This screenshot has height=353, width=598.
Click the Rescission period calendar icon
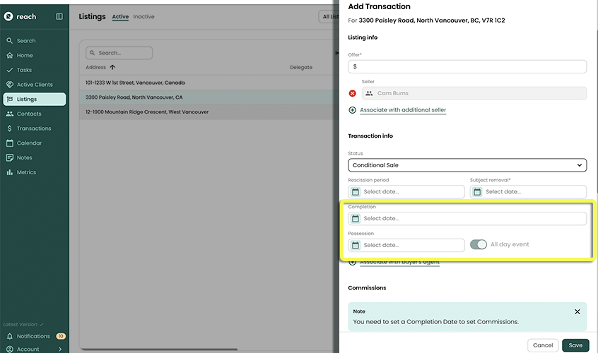click(356, 192)
